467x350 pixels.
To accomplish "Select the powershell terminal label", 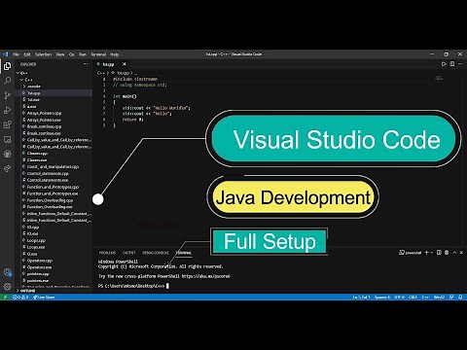I will pyautogui.click(x=411, y=253).
